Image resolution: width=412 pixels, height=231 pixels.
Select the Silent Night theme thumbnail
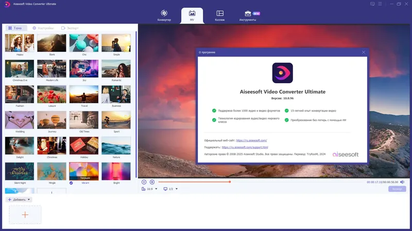[20, 171]
